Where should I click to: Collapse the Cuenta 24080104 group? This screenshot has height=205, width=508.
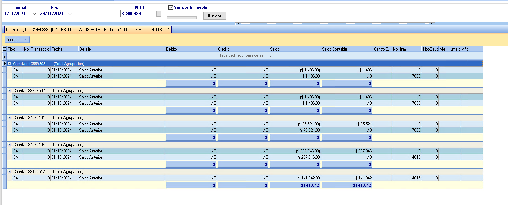(x=10, y=145)
